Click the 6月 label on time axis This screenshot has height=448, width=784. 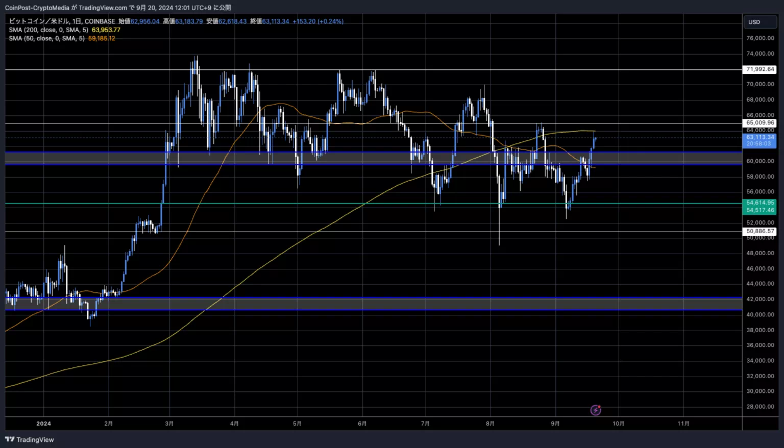pyautogui.click(x=362, y=424)
